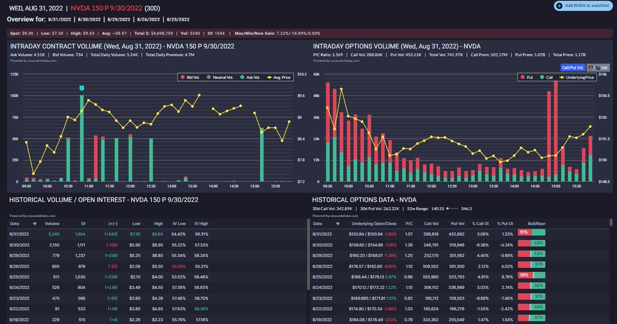This screenshot has width=617, height=324.
Task: Open overview for 8/30/2022
Action: [x=89, y=19]
